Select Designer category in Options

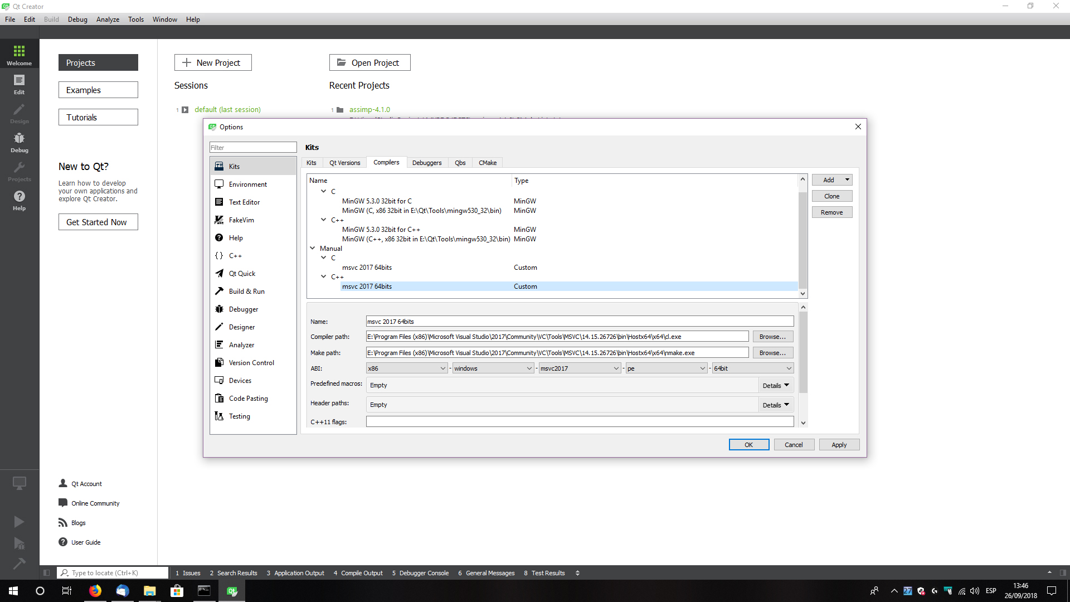(x=253, y=327)
